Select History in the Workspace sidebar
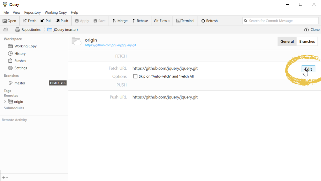Screen dimensions: 321x181 point(20,53)
